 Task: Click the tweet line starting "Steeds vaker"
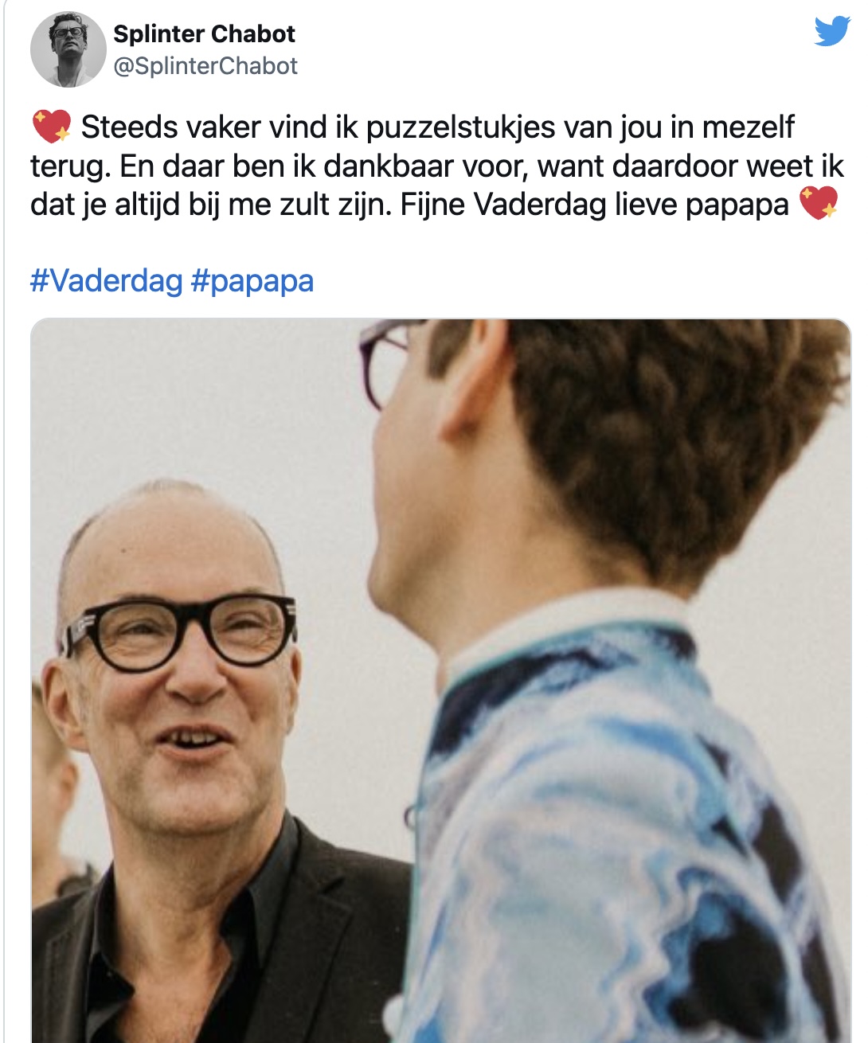point(437,127)
